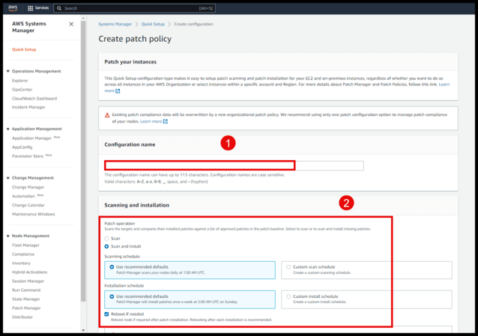Image resolution: width=478 pixels, height=336 pixels.
Task: Close the AWS Systems Manager sidebar
Action: (71, 24)
